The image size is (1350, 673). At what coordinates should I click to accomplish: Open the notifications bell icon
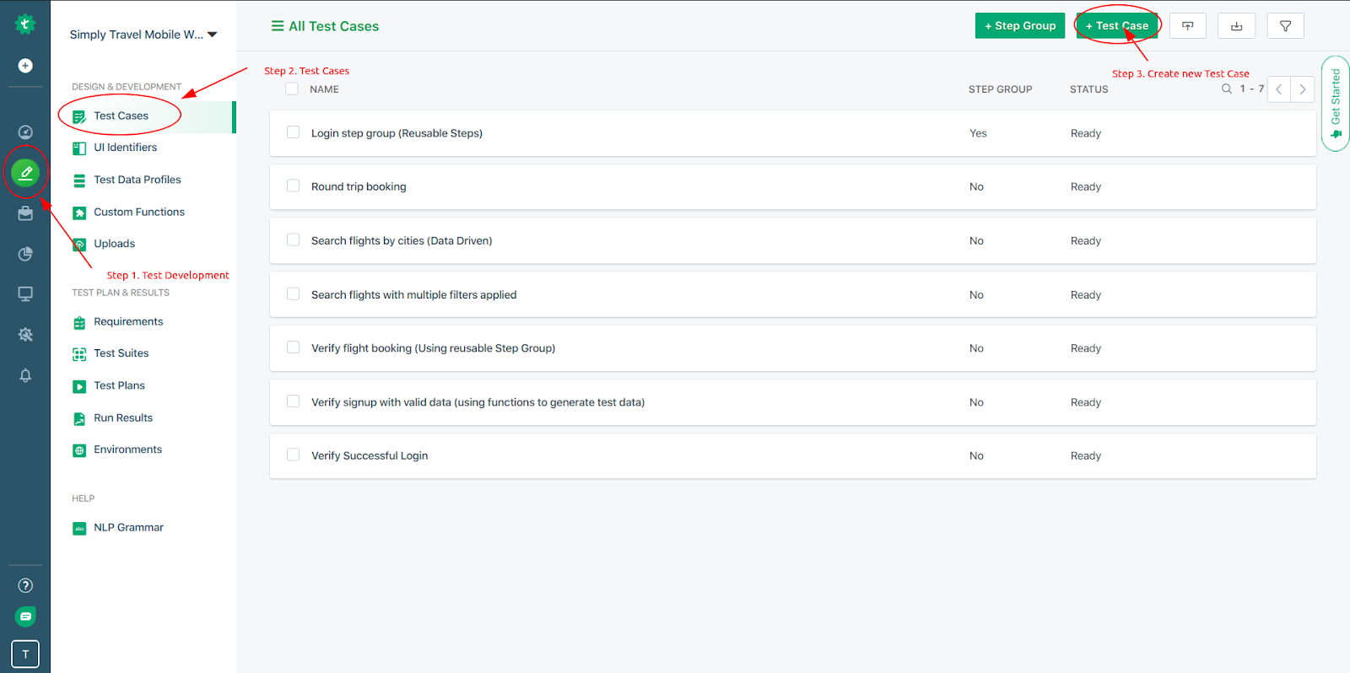25,375
